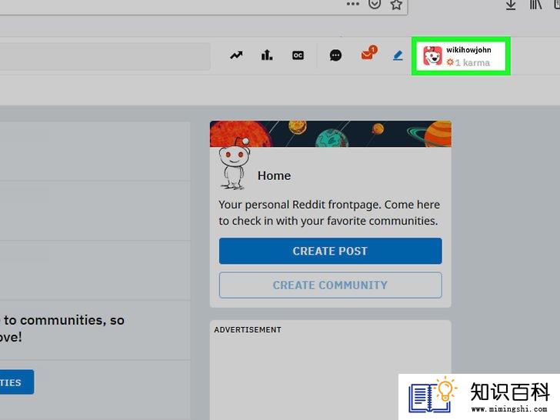The image size is (560, 420).
Task: Open the wikihowjohn user menu
Action: [x=461, y=56]
